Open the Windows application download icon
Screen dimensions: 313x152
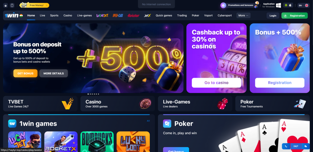[x=278, y=5]
